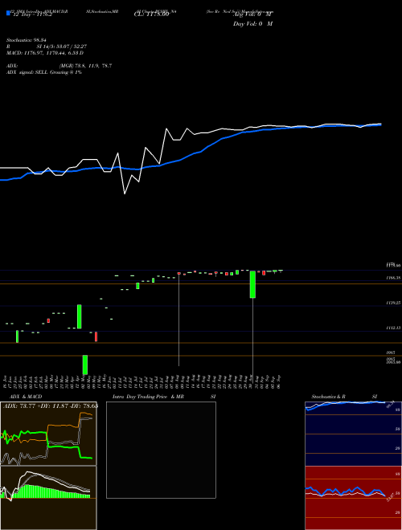The height and width of the screenshot is (530, 402).
Task: Click the 'Avg Vol: 0 M' label
Action: click(252, 14)
